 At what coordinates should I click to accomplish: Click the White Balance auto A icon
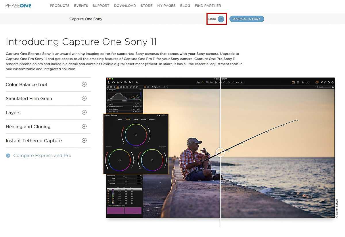click(133, 109)
